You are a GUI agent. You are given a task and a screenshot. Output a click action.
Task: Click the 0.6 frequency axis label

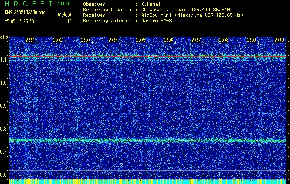3,175
